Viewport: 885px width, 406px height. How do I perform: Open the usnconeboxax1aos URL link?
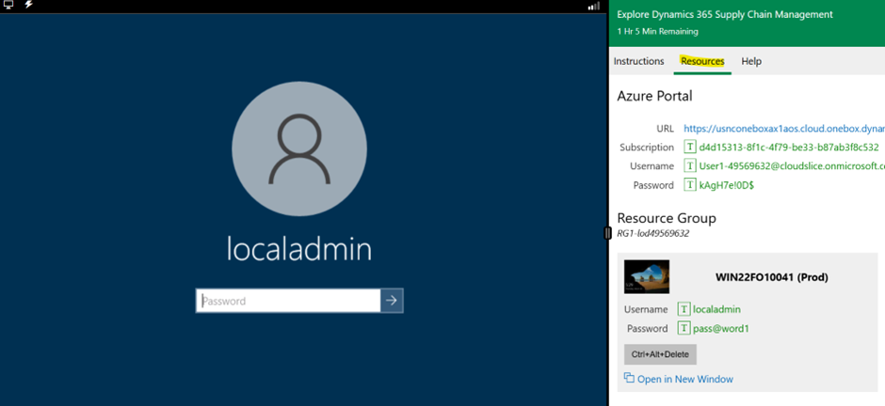(x=784, y=129)
